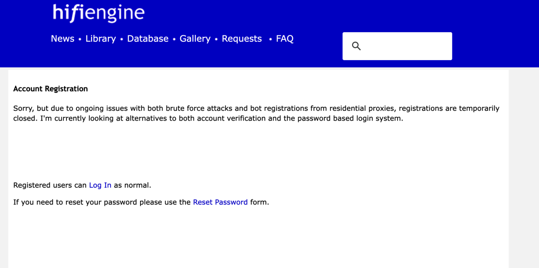This screenshot has width=539, height=268.
Task: Open the Reset Password form link
Action: (220, 202)
